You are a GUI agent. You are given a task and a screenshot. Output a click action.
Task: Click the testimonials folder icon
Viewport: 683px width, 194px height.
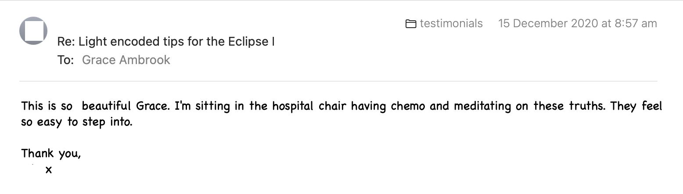pyautogui.click(x=411, y=24)
